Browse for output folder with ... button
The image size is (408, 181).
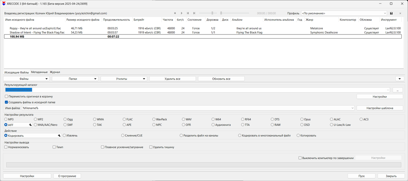(397, 90)
